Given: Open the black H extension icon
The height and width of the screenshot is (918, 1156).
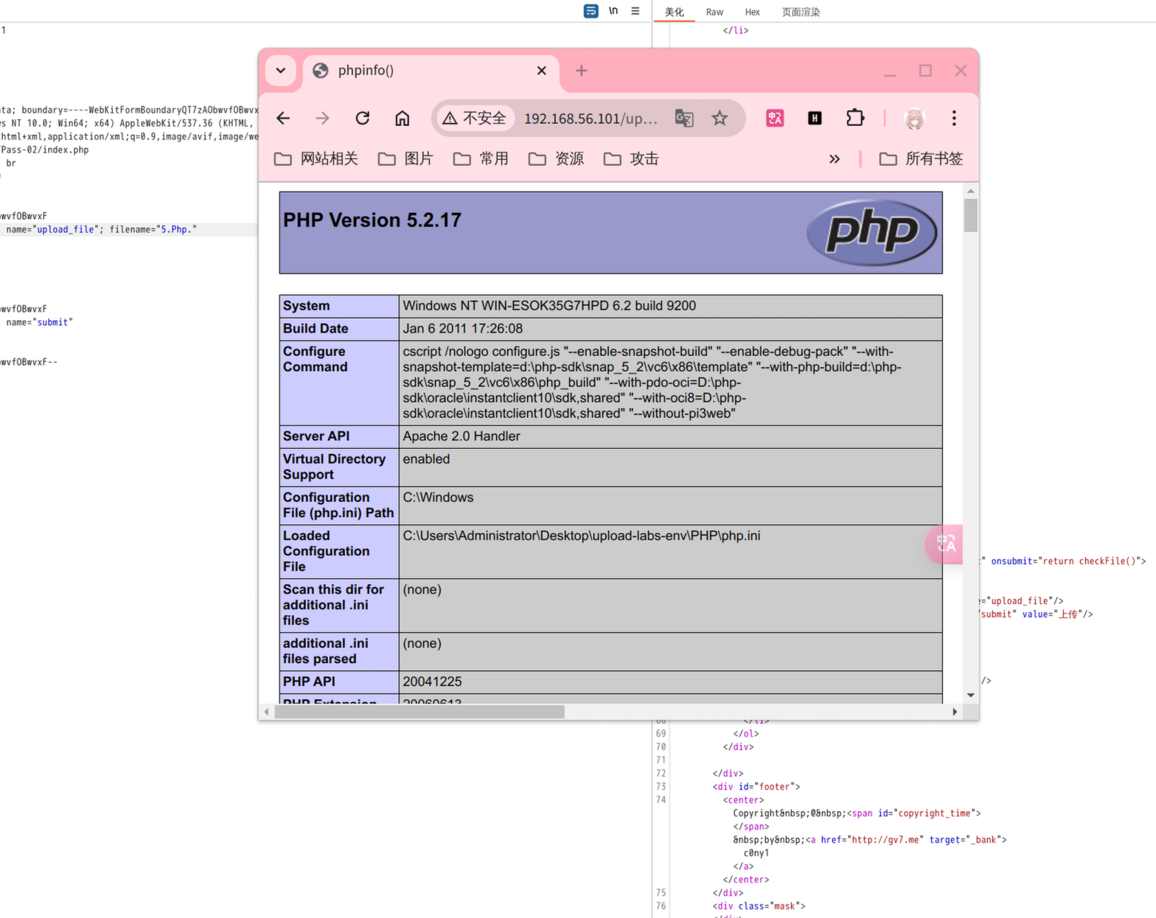Looking at the screenshot, I should tap(815, 118).
